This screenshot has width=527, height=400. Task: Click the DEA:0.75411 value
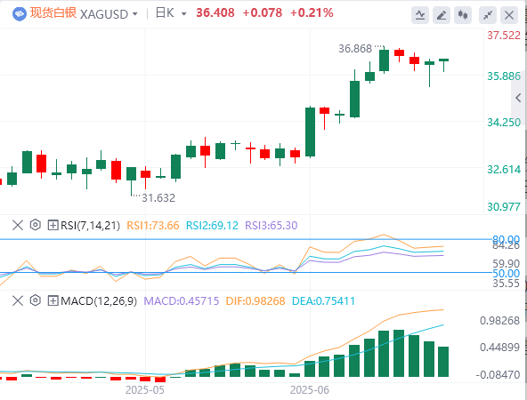coord(323,301)
